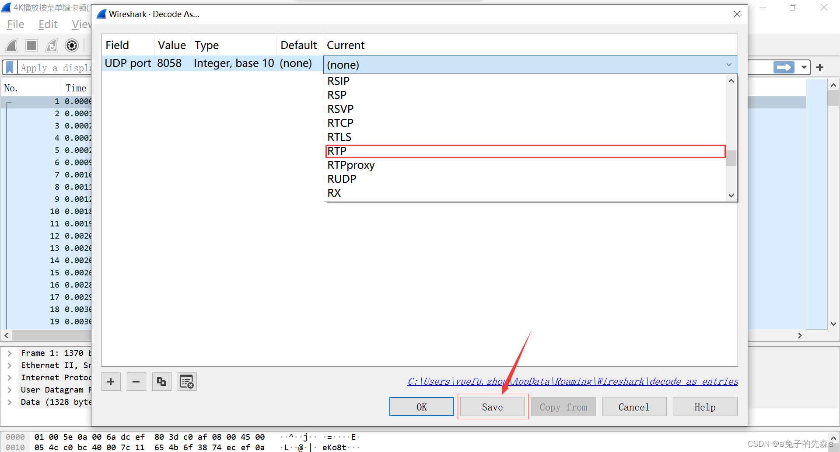Expand Internet Protocol tree node

[10, 378]
